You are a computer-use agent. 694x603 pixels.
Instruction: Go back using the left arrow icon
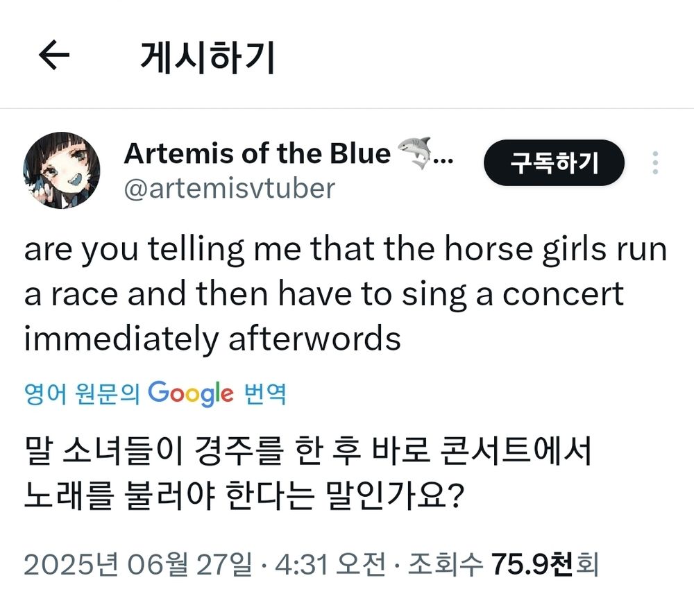54,56
